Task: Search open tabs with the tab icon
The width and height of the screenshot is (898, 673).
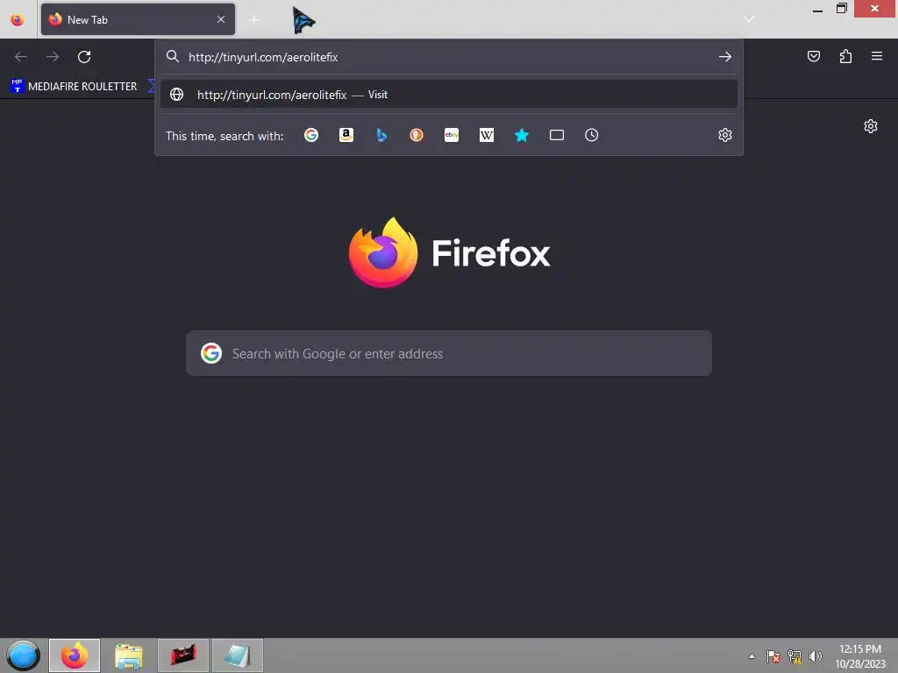Action: pos(557,135)
